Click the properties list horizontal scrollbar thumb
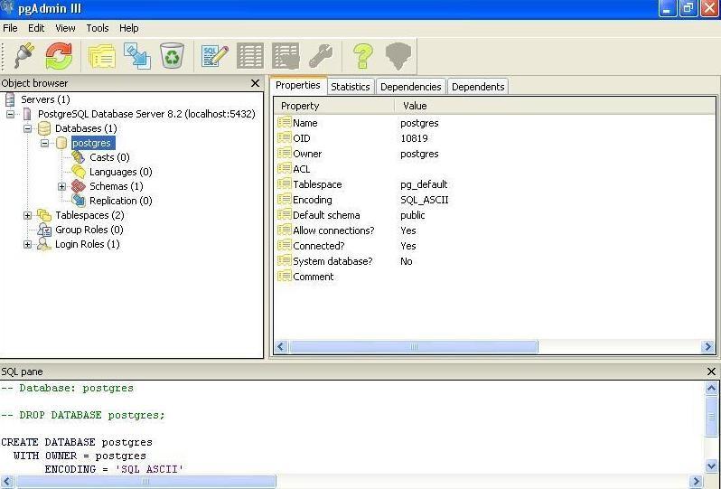The image size is (721, 489). pyautogui.click(x=414, y=346)
